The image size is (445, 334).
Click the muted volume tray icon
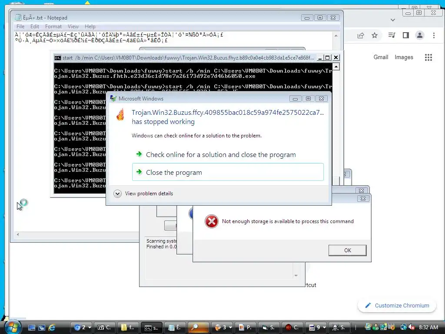pos(412,327)
